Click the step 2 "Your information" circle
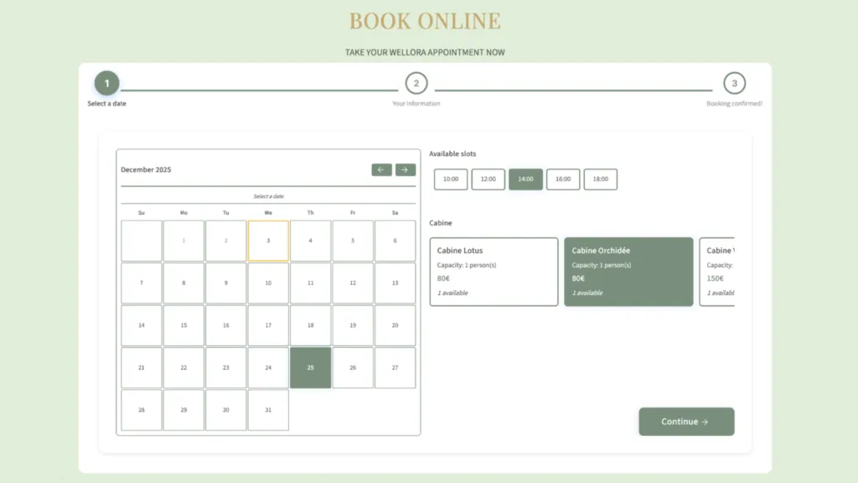 [416, 83]
